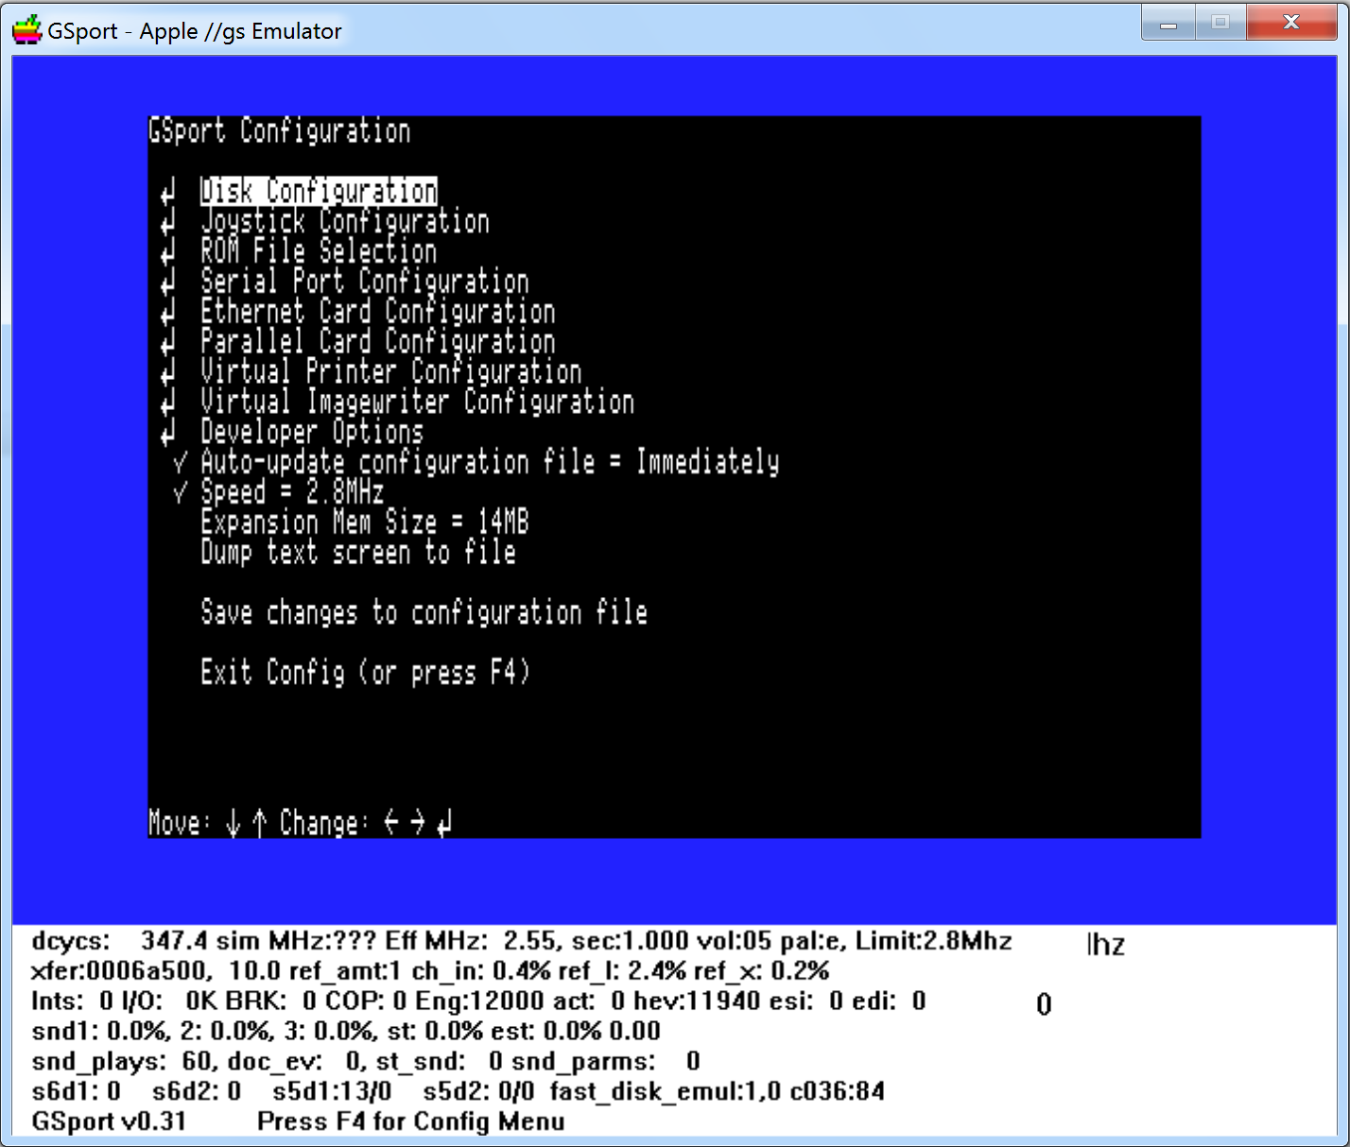This screenshot has width=1350, height=1147.
Task: Click Exit Config (or press F4)
Action: pos(365,674)
